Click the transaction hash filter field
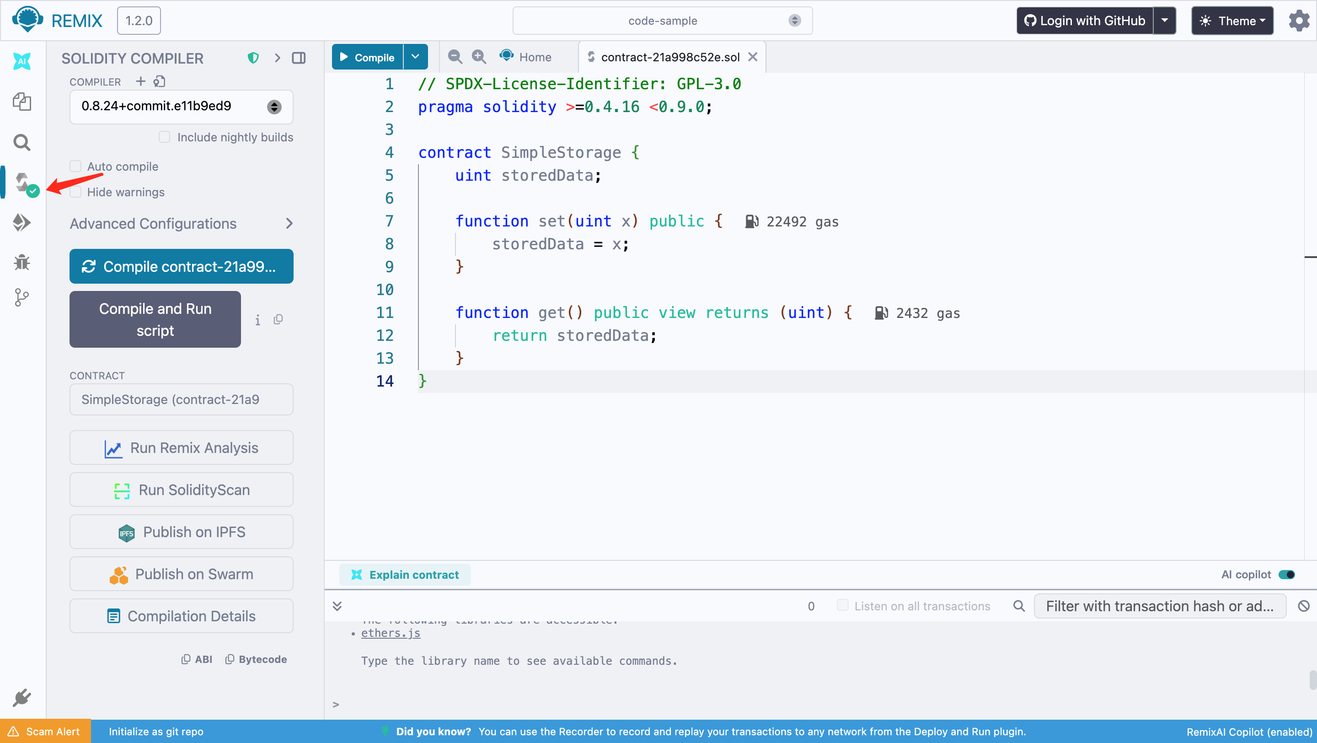The height and width of the screenshot is (743, 1317). [1159, 606]
